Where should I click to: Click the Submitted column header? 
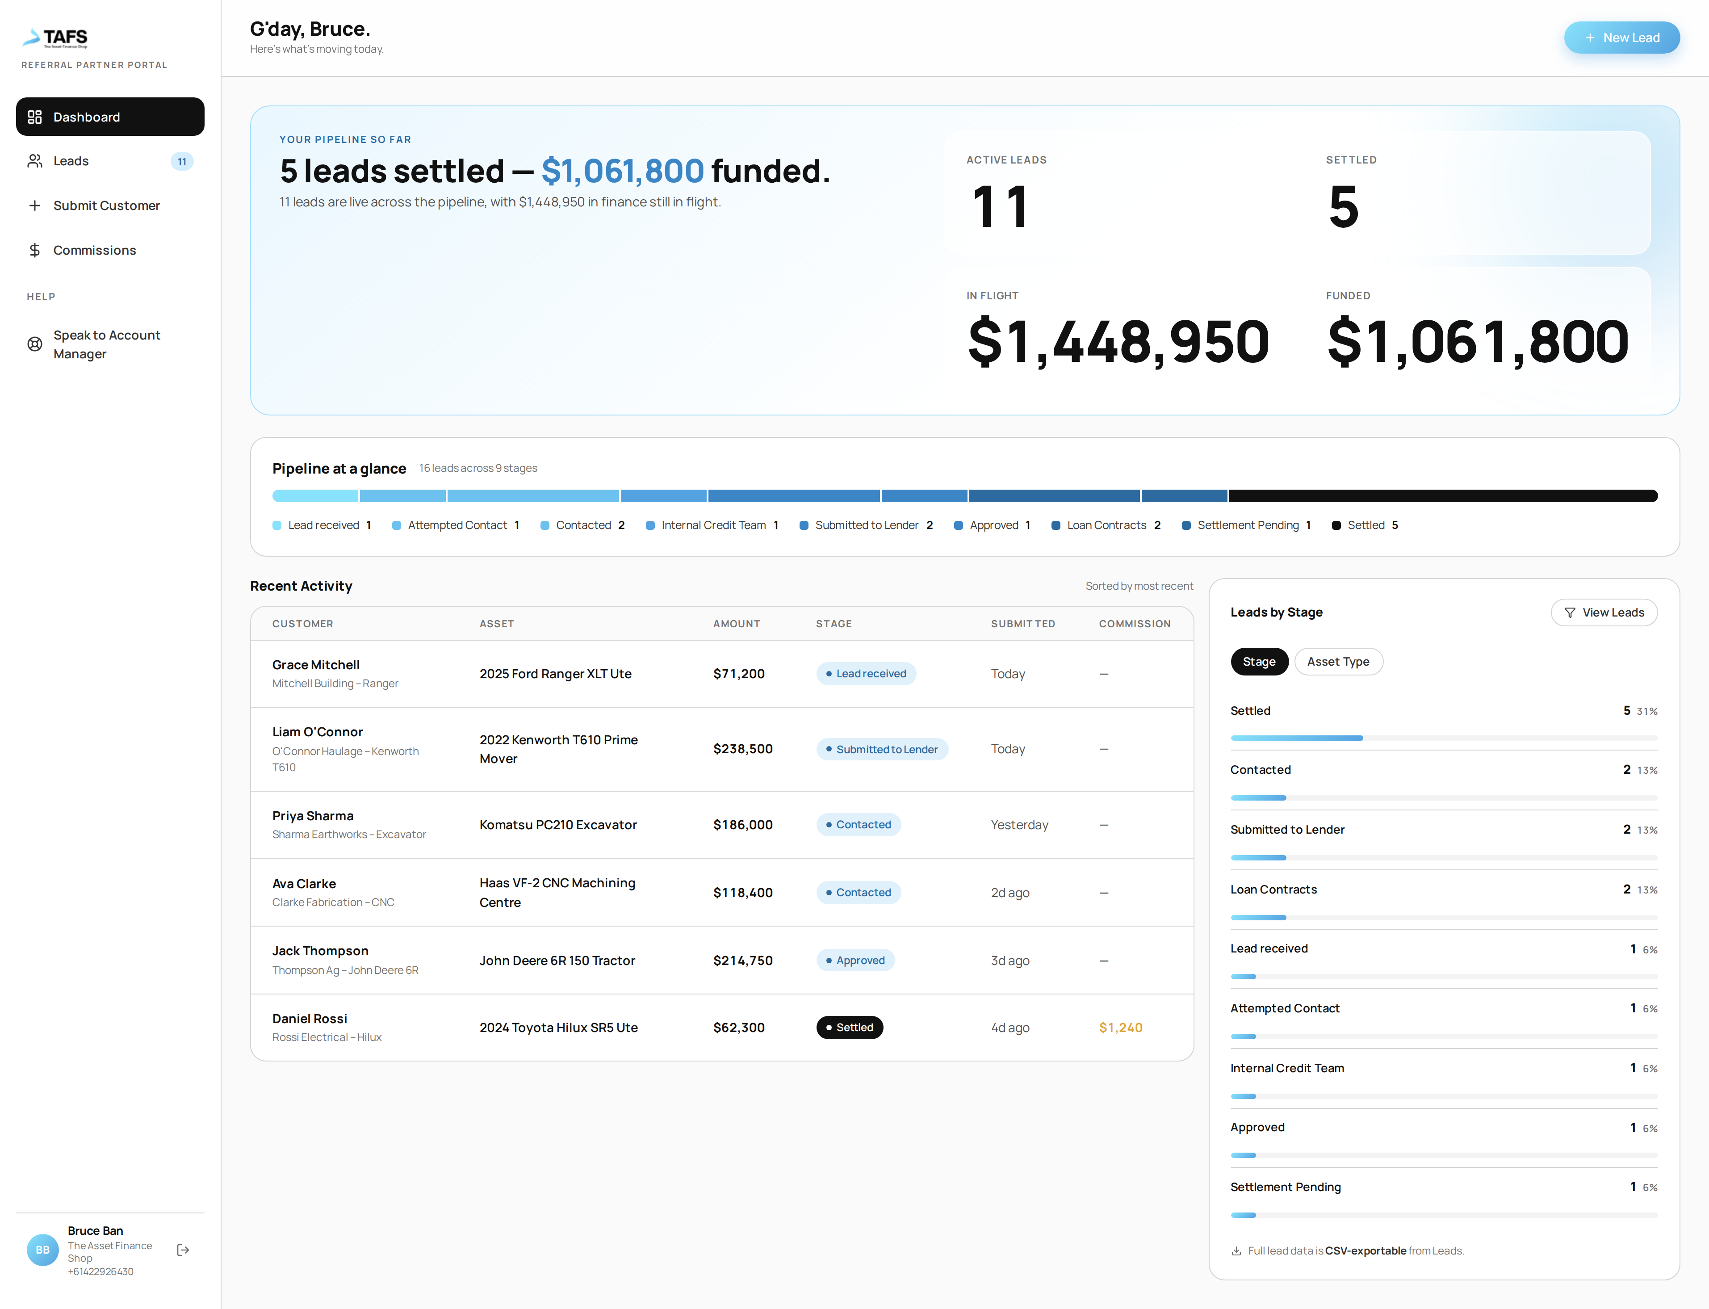(1023, 624)
